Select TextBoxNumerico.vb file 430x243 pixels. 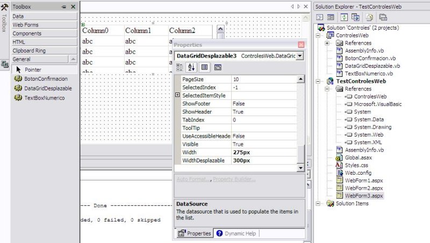tap(369, 74)
